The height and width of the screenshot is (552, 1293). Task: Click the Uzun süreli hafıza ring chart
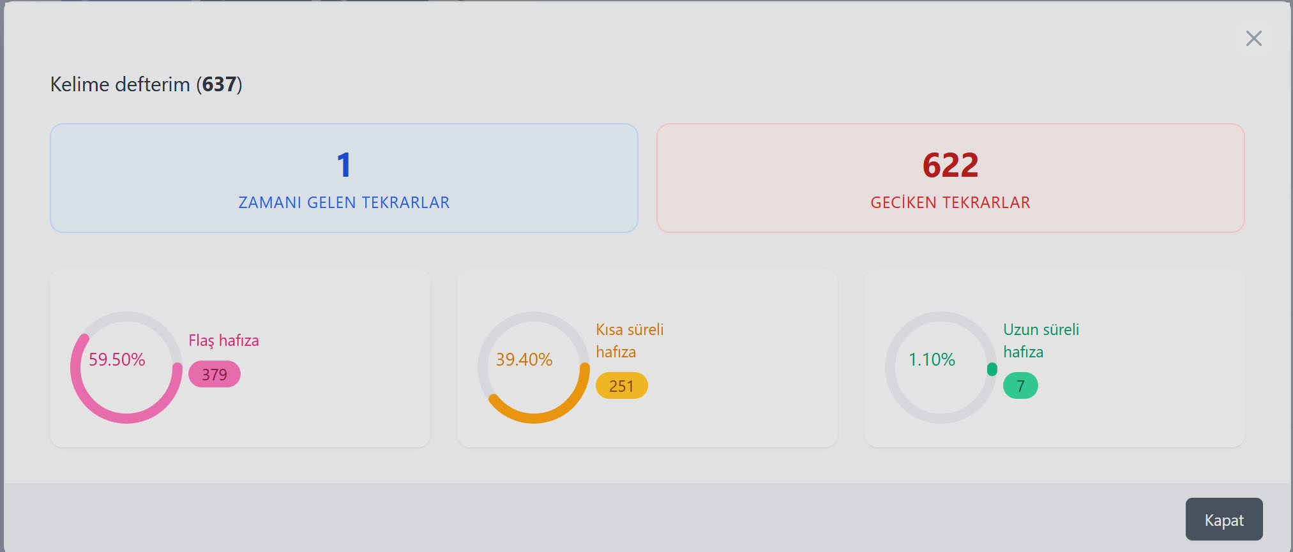941,368
